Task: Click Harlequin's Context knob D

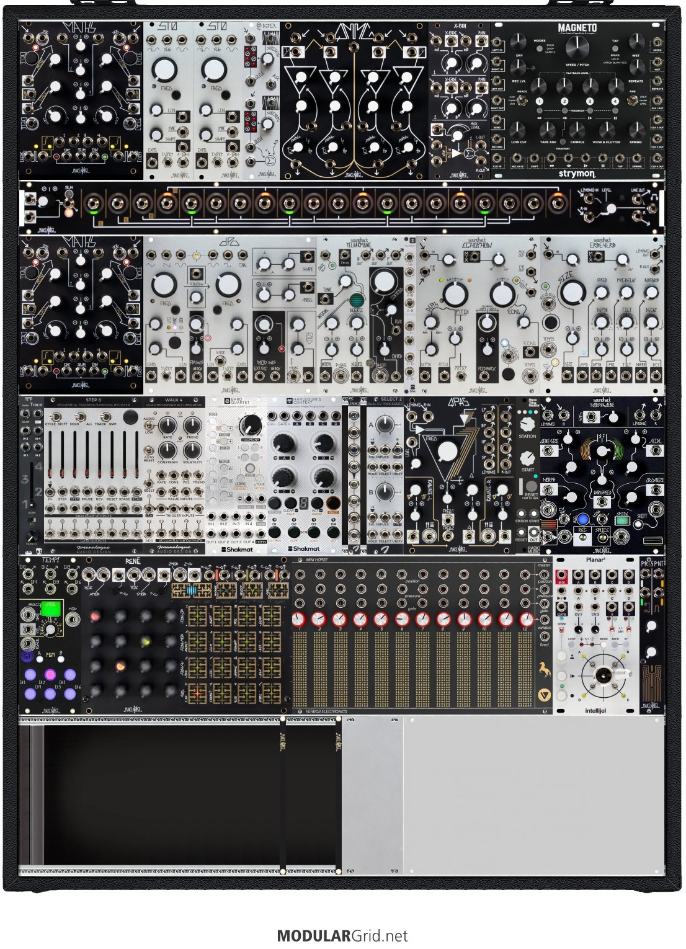Action: coord(323,478)
